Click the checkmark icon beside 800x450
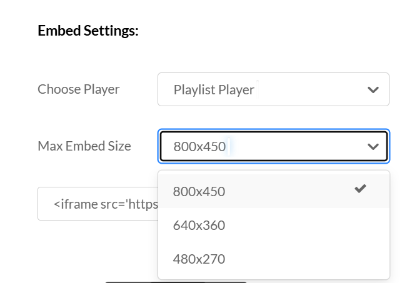The height and width of the screenshot is (283, 402). point(360,189)
